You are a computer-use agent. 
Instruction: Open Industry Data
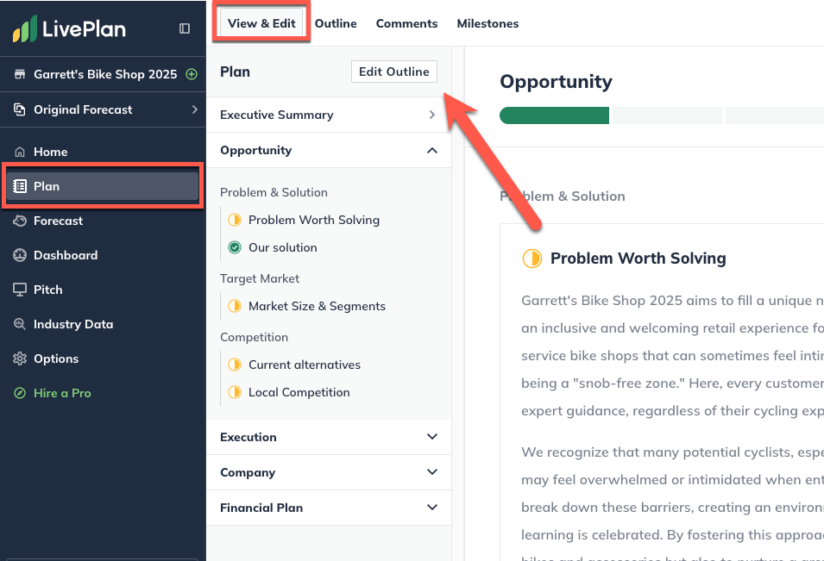(x=73, y=324)
